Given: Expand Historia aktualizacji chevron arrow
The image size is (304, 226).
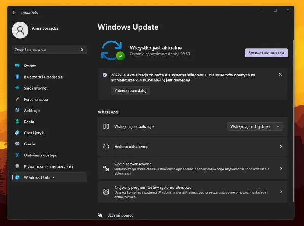Looking at the screenshot, I should [280, 147].
